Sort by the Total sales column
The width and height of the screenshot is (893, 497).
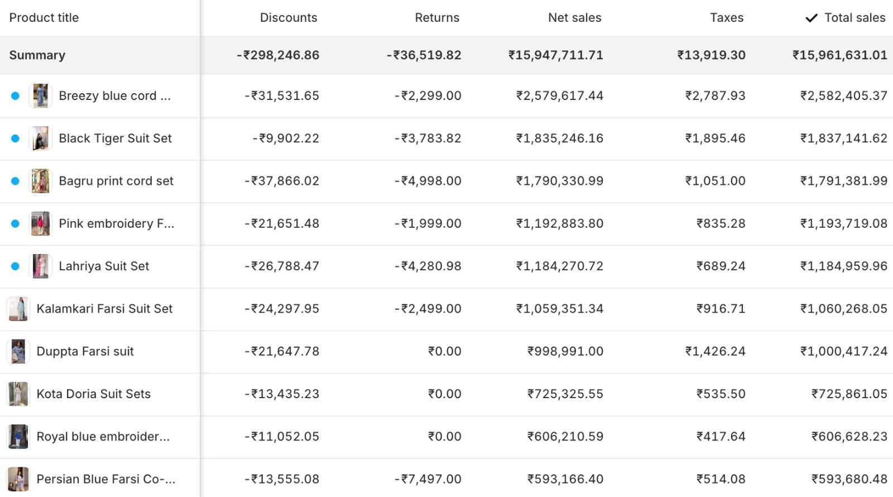click(854, 18)
